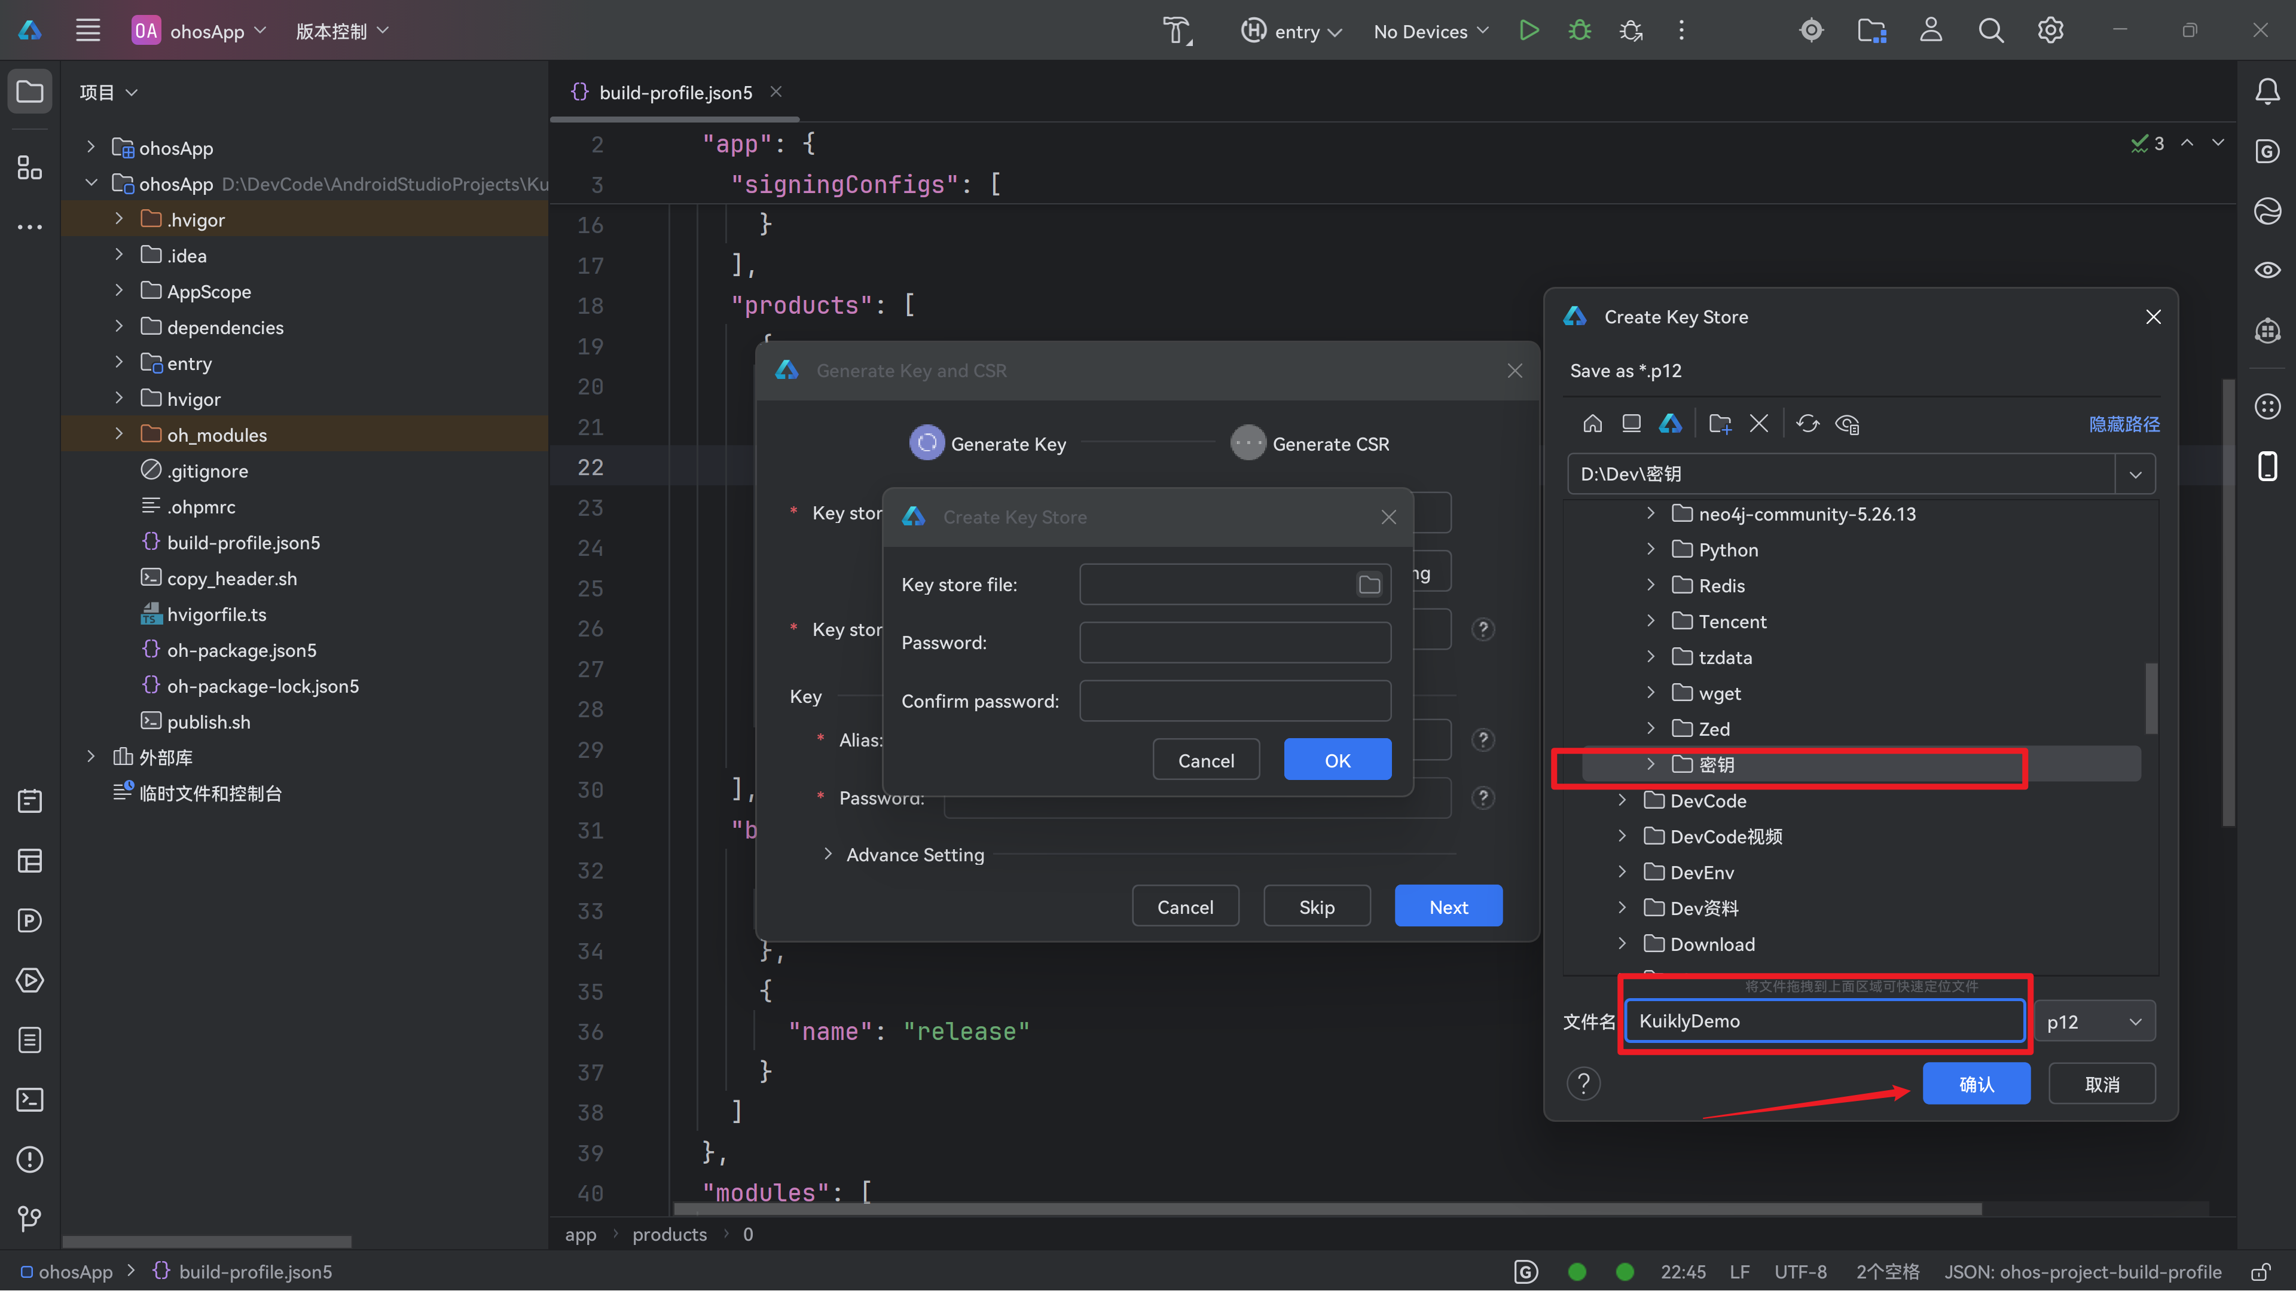2296x1291 pixels.
Task: Click the green Run button
Action: [x=1529, y=31]
